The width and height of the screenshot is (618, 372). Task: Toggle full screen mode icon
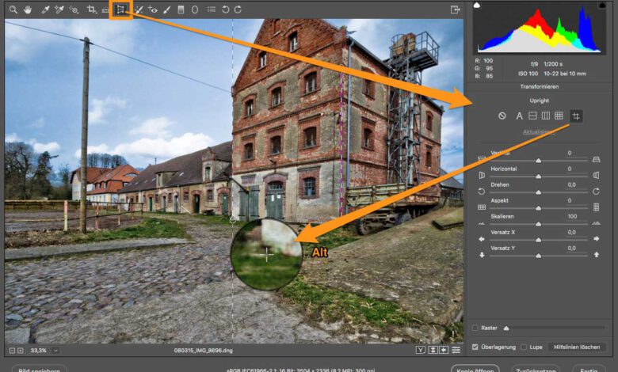[x=456, y=9]
